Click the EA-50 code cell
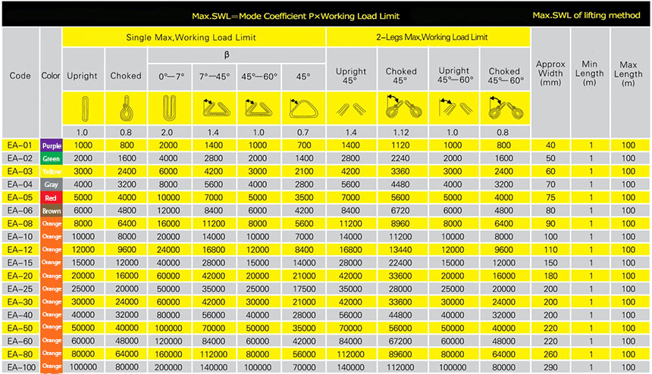The width and height of the screenshot is (652, 374). click(20, 327)
